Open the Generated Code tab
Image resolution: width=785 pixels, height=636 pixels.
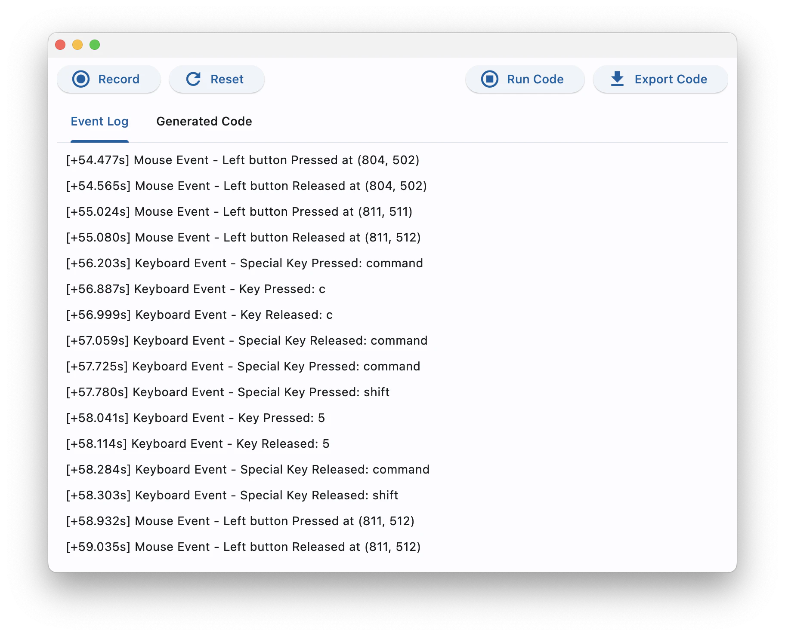204,122
